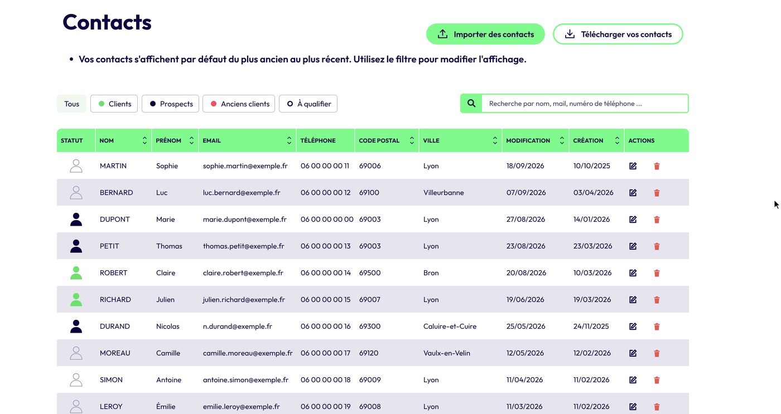Edit the MARTIN Sophie contact
The width and height of the screenshot is (781, 414).
[x=633, y=166]
